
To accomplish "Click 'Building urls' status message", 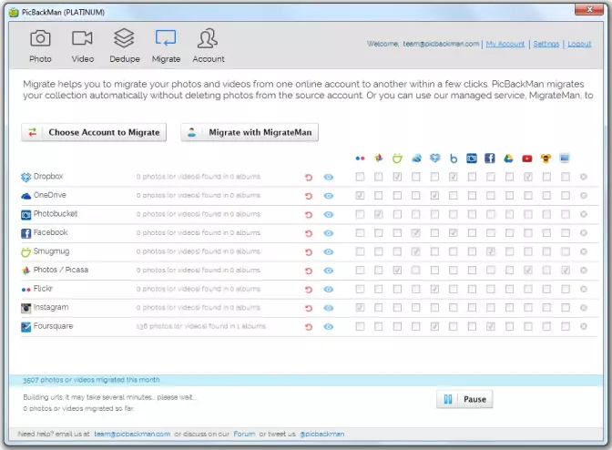I will [110, 397].
